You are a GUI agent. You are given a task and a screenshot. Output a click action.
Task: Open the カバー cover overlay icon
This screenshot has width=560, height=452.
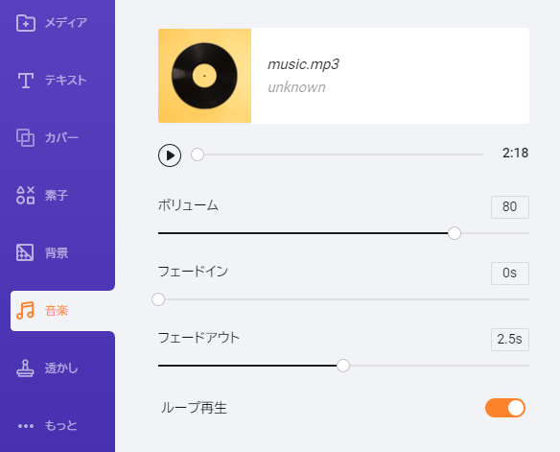click(x=25, y=137)
